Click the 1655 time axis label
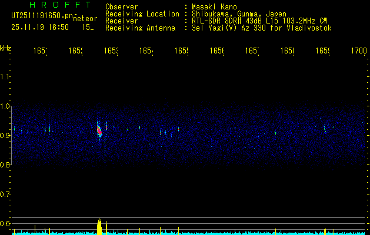The image size is (370, 235). 181,51
